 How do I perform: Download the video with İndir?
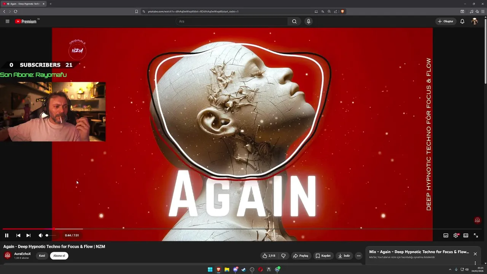[344, 256]
